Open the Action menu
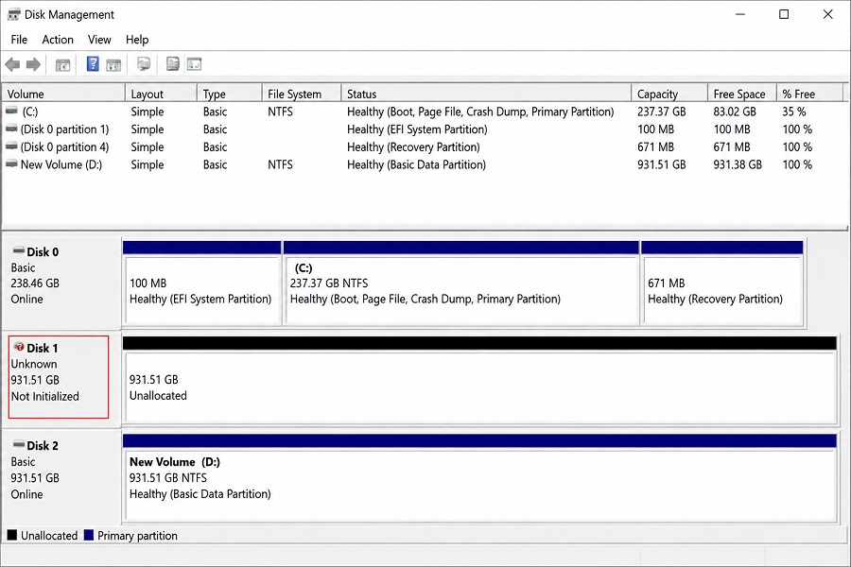Screen dimensions: 851x567 [x=58, y=40]
